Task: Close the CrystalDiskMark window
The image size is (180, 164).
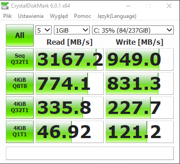Action: (169, 6)
